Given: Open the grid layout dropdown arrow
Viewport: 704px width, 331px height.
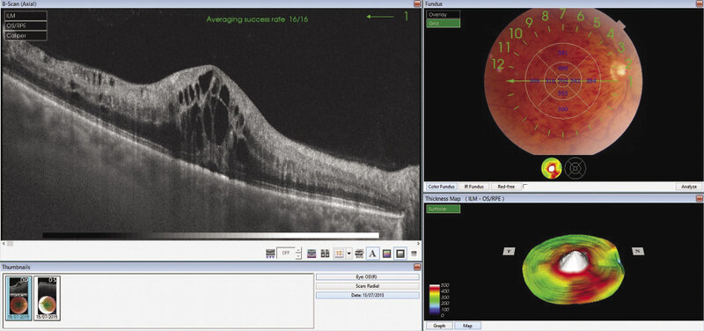Looking at the screenshot, I should [348, 254].
